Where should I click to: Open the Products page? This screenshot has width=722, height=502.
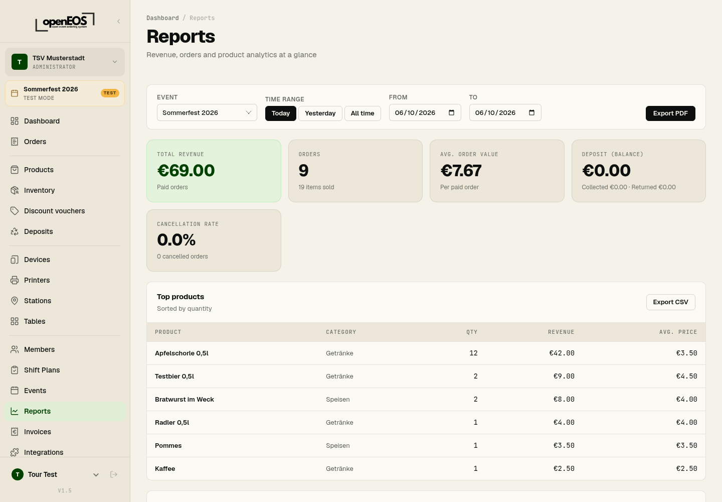(65, 170)
